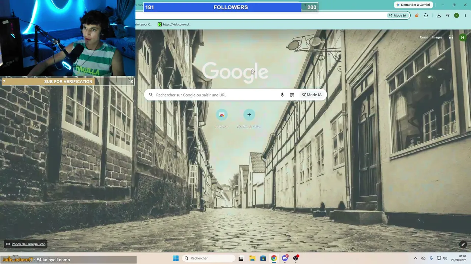Open File Explorer from the taskbar
471x264 pixels.
(x=252, y=258)
